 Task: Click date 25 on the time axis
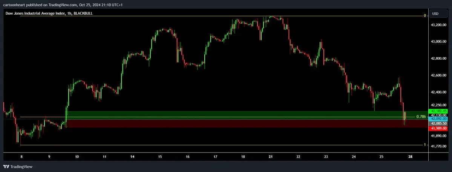(x=382, y=157)
